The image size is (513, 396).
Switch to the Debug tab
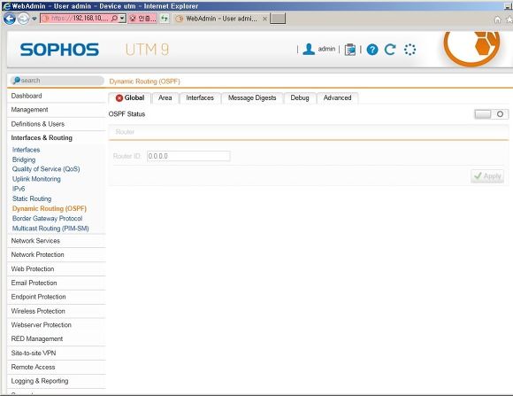pyautogui.click(x=300, y=97)
